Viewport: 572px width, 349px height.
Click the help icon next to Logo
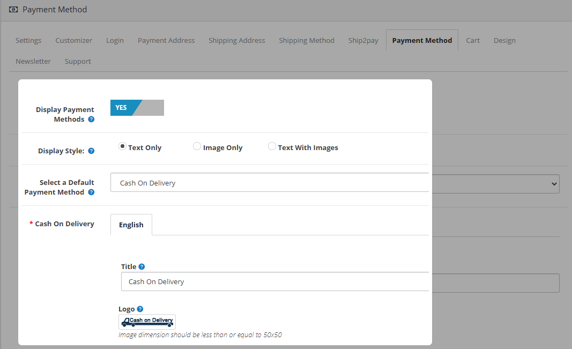tap(140, 309)
